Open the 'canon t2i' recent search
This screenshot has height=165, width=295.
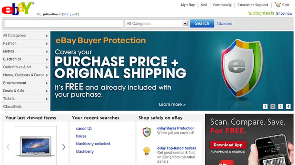tap(84, 129)
